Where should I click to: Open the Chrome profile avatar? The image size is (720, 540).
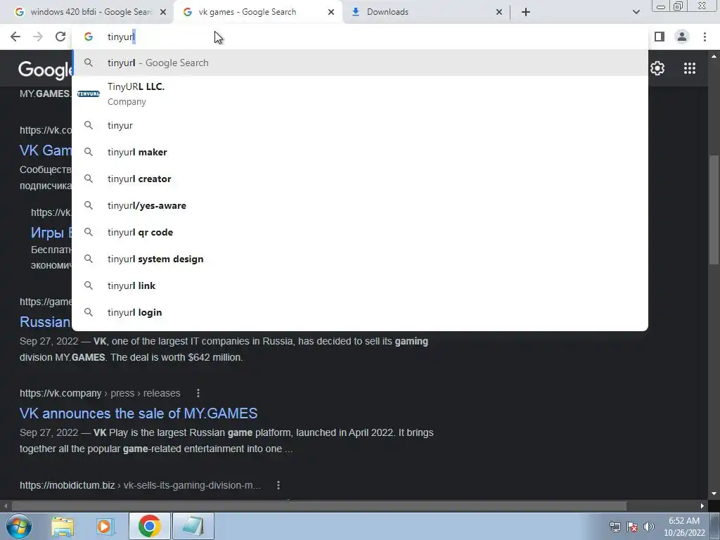click(682, 37)
